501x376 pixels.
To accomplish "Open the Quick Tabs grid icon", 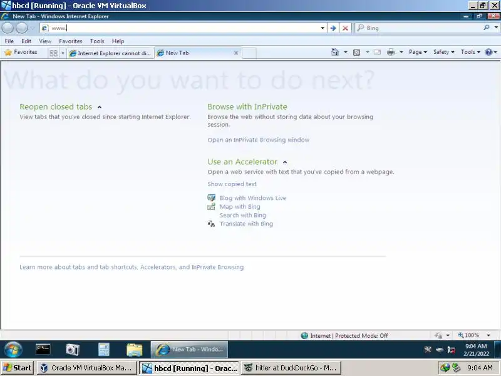I will (53, 53).
